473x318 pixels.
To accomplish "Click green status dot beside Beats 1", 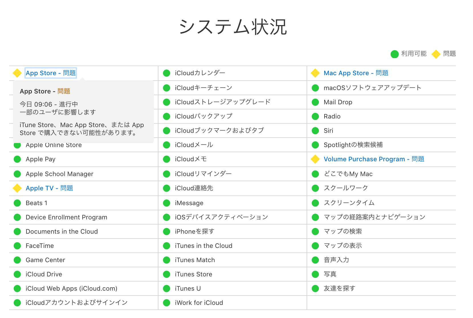I will point(17,203).
